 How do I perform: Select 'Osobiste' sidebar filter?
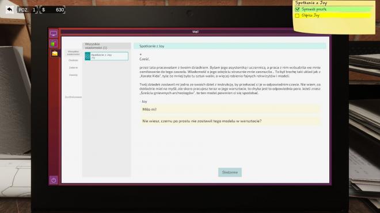point(73,60)
